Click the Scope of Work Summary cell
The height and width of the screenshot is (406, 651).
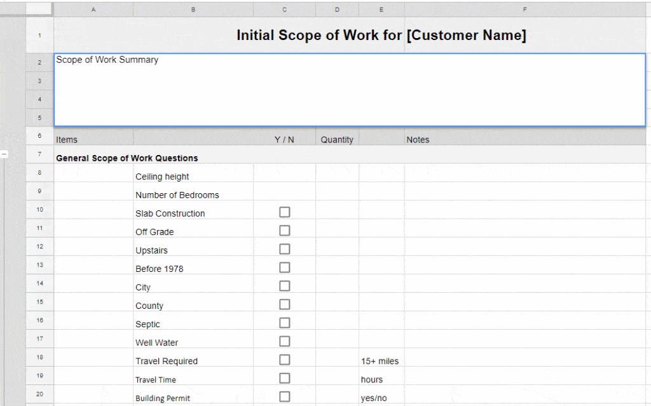pyautogui.click(x=350, y=90)
